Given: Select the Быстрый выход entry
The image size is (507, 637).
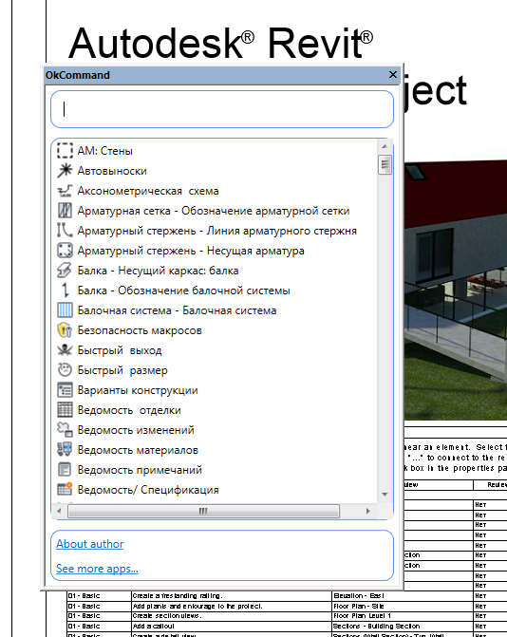Looking at the screenshot, I should coord(120,349).
